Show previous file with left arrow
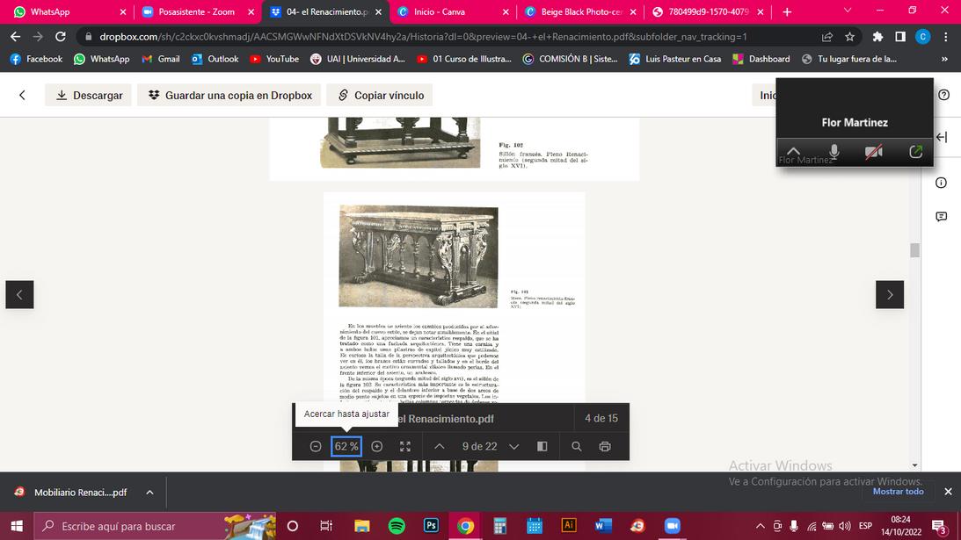 tap(19, 294)
